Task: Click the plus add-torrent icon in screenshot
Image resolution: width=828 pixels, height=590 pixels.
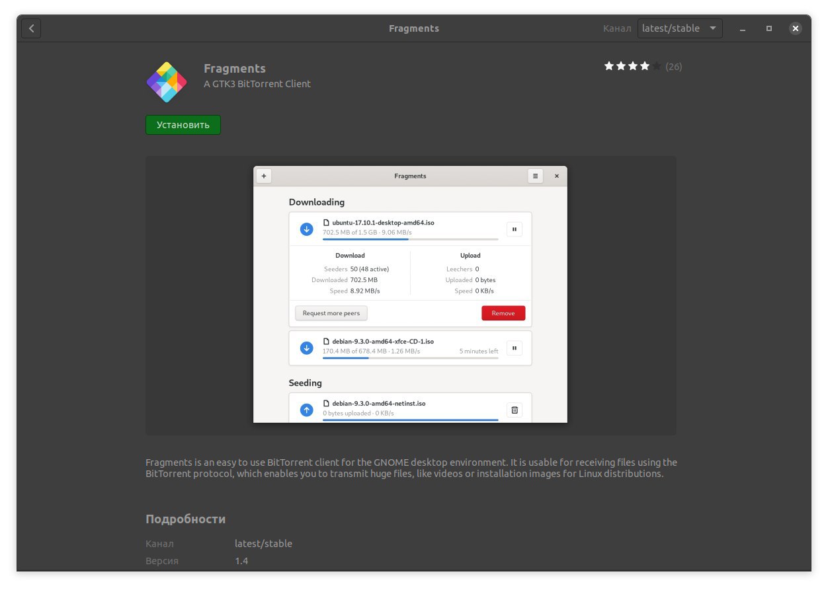Action: (x=264, y=176)
